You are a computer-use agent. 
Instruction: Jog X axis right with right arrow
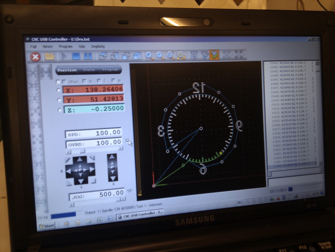[92, 170]
